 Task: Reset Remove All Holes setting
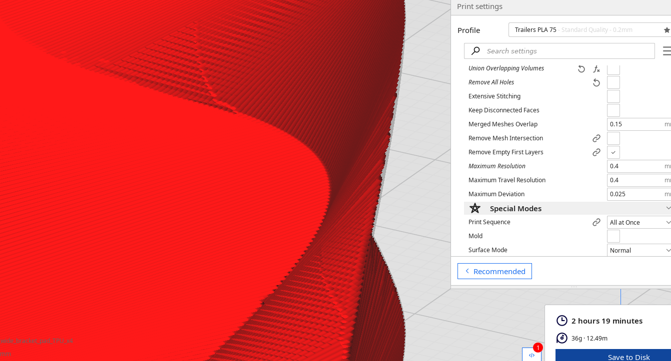coord(596,82)
